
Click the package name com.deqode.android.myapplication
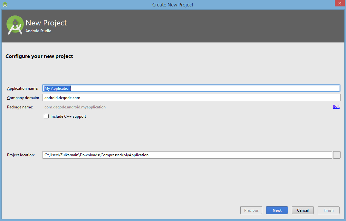(x=75, y=107)
